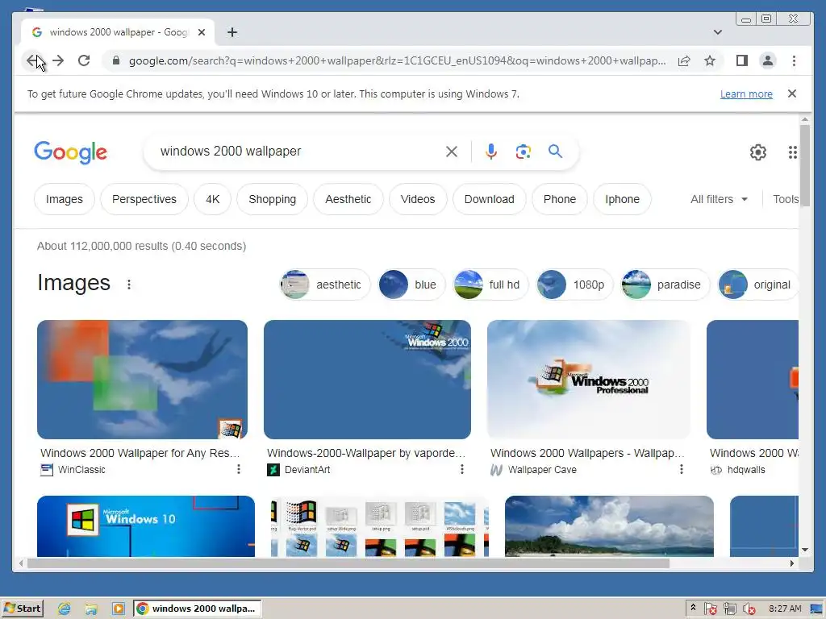Open the Chrome three-dot menu

(x=794, y=60)
